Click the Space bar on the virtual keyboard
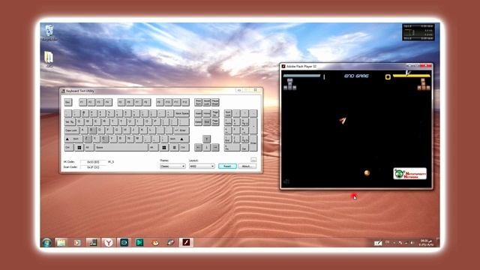 (x=121, y=148)
